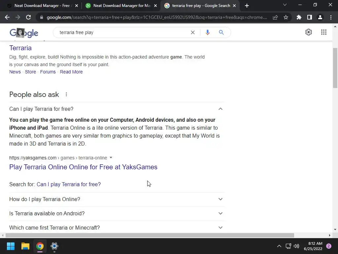The height and width of the screenshot is (254, 338).
Task: Click the vertical scrollbar thumb
Action: coord(335,68)
